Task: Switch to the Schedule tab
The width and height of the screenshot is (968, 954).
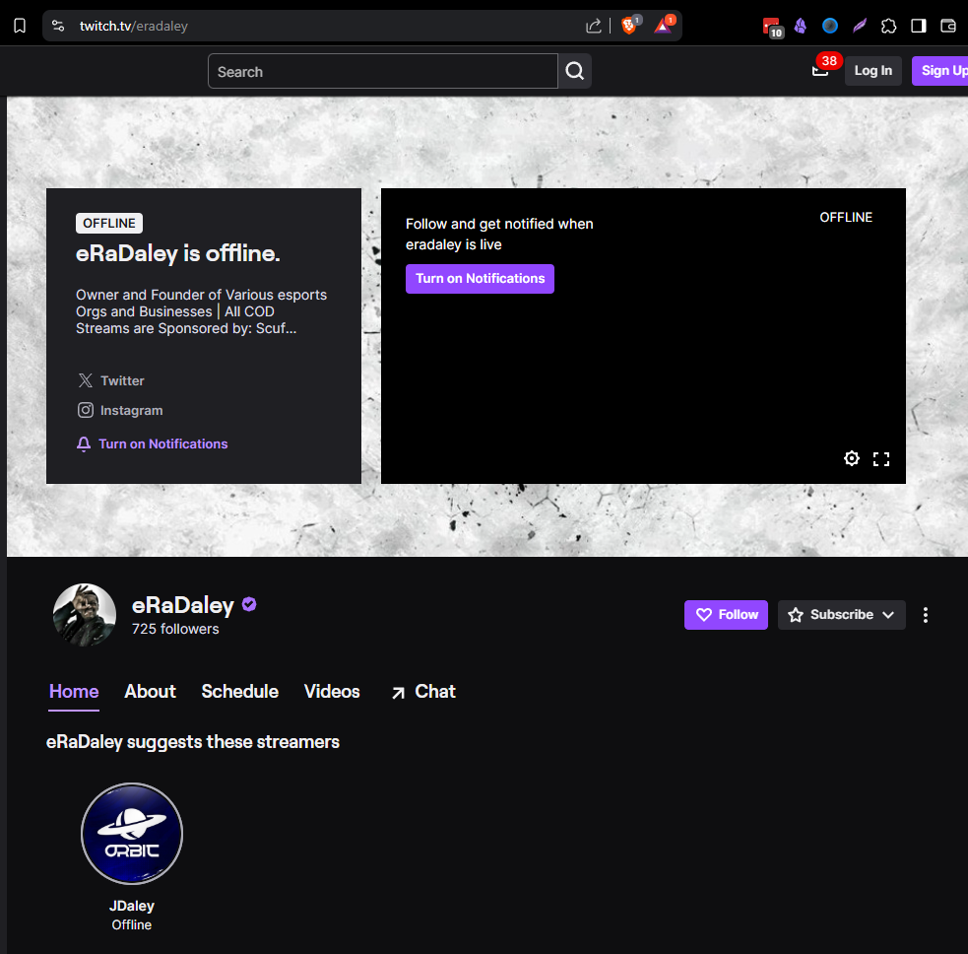Action: coord(239,692)
